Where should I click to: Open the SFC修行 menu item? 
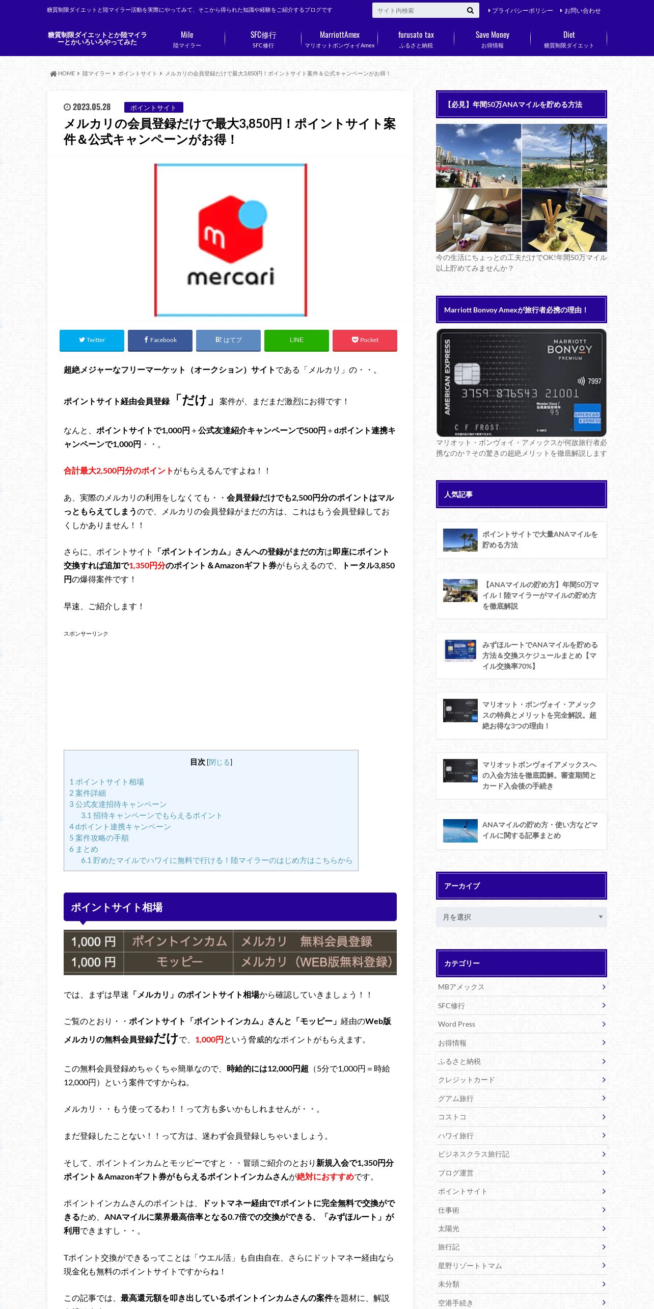(x=263, y=39)
